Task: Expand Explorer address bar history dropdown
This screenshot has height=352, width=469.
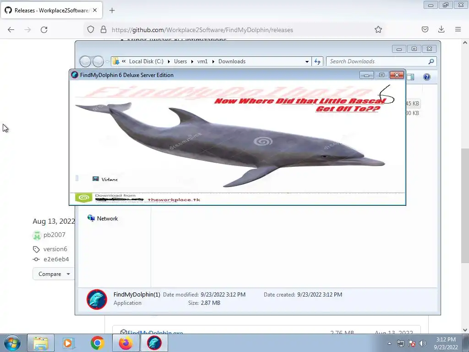Action: (307, 62)
